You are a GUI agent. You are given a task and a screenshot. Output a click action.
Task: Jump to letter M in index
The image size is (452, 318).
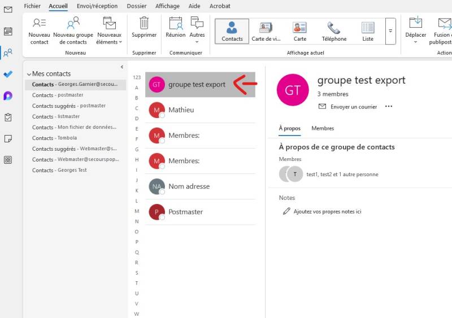coord(137,211)
